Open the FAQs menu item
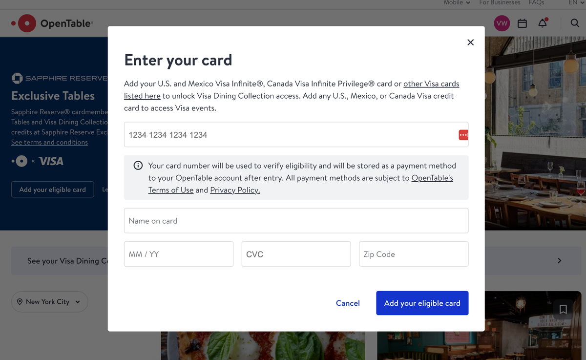 coord(536,3)
